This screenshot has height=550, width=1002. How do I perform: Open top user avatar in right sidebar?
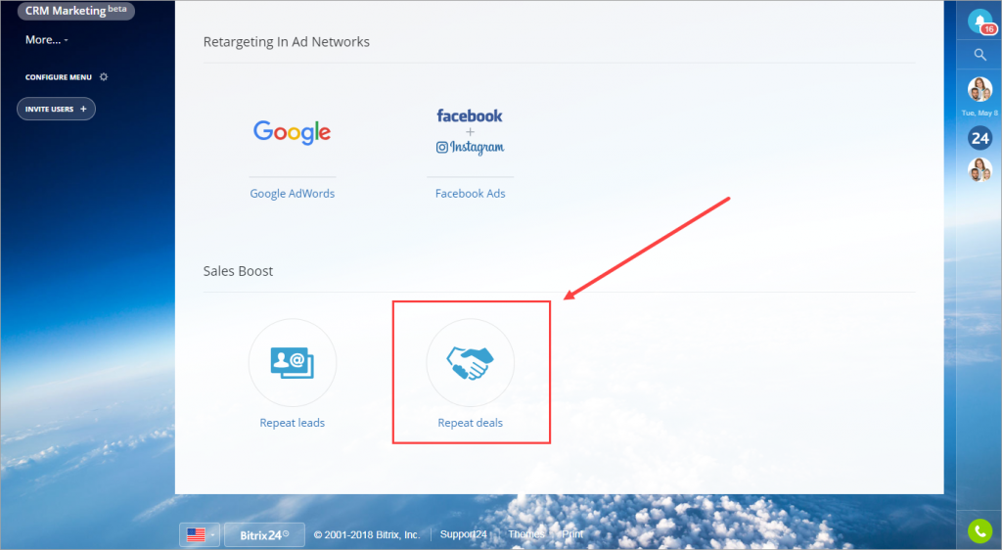980,89
